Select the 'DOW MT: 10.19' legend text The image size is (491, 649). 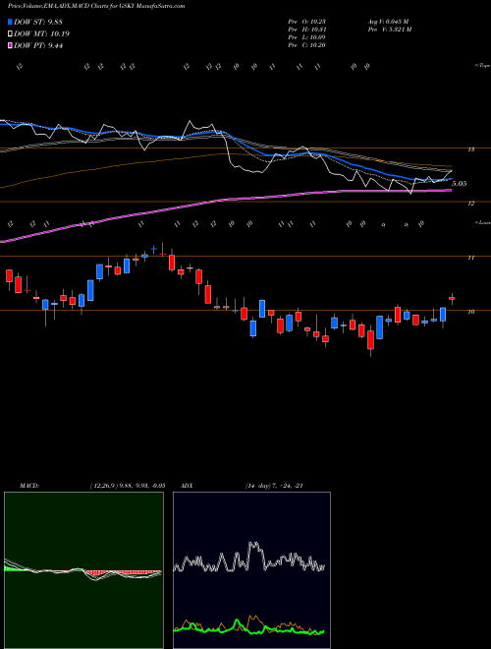pos(41,34)
